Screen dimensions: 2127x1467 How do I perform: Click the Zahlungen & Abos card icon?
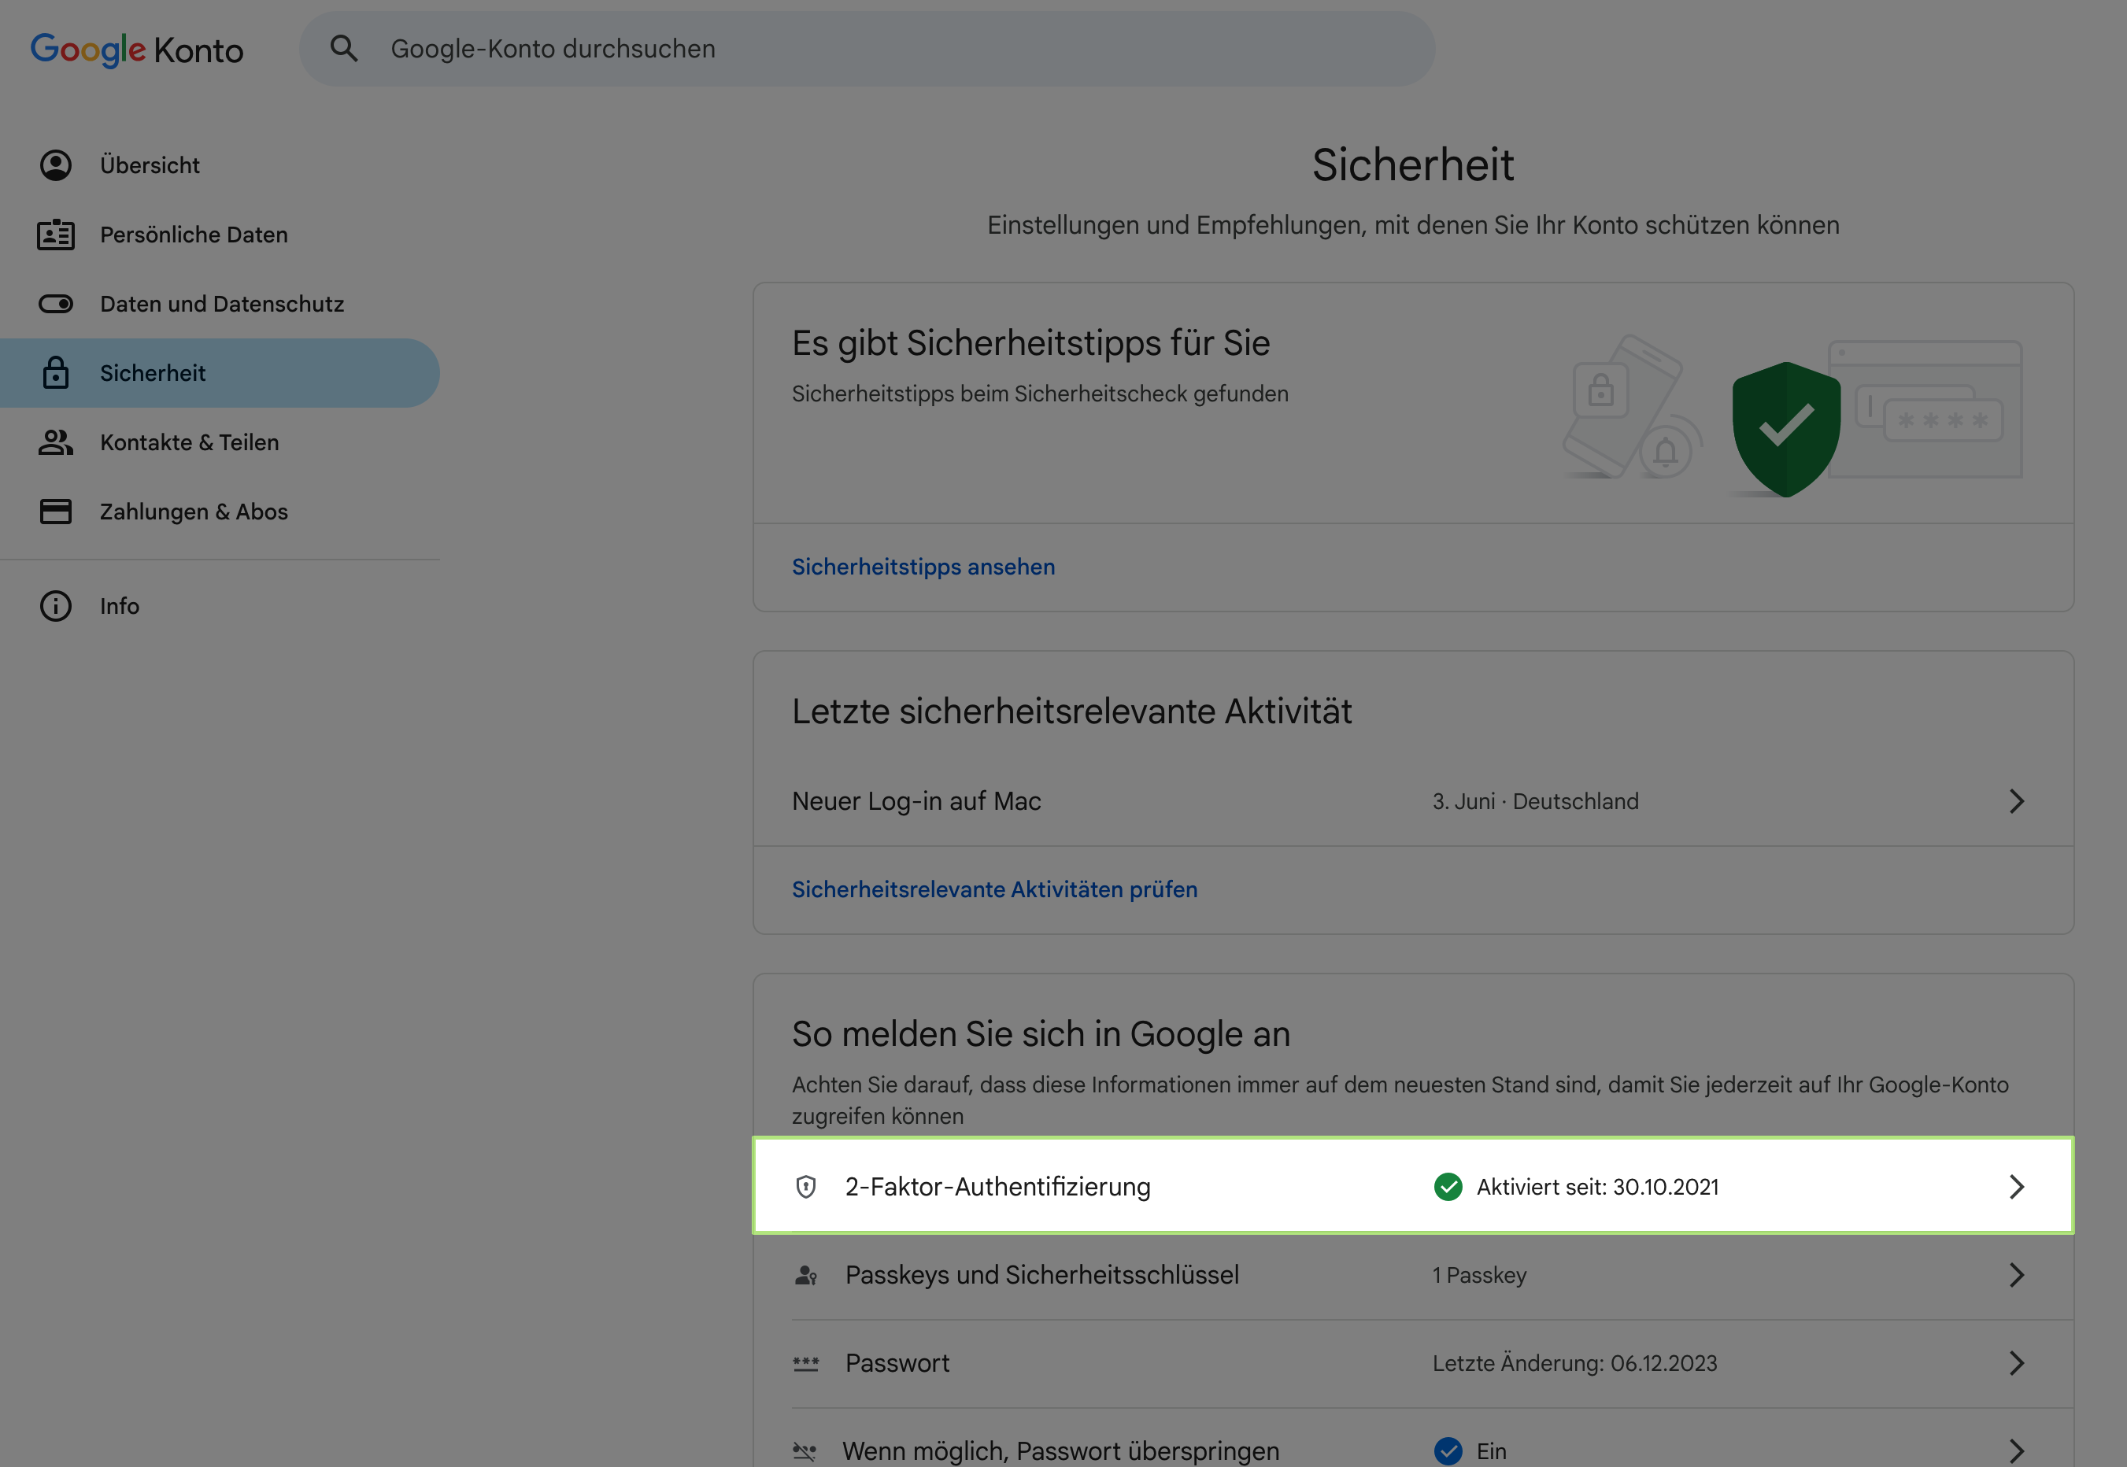(55, 511)
